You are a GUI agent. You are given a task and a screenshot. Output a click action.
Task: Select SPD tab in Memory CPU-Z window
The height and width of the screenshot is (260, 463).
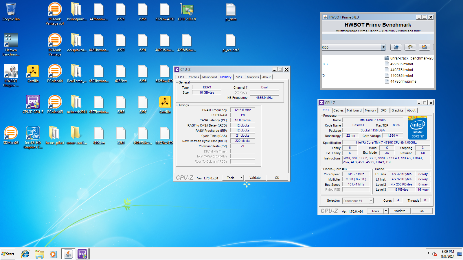point(239,77)
